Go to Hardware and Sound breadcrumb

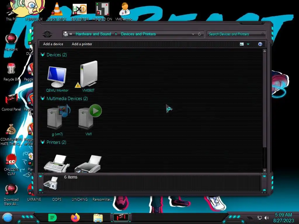[x=93, y=34]
